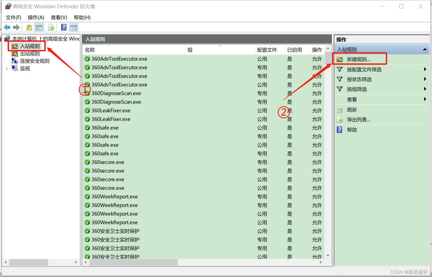Click green check icon of first 360secore.exe row
432x277 pixels.
[87, 162]
